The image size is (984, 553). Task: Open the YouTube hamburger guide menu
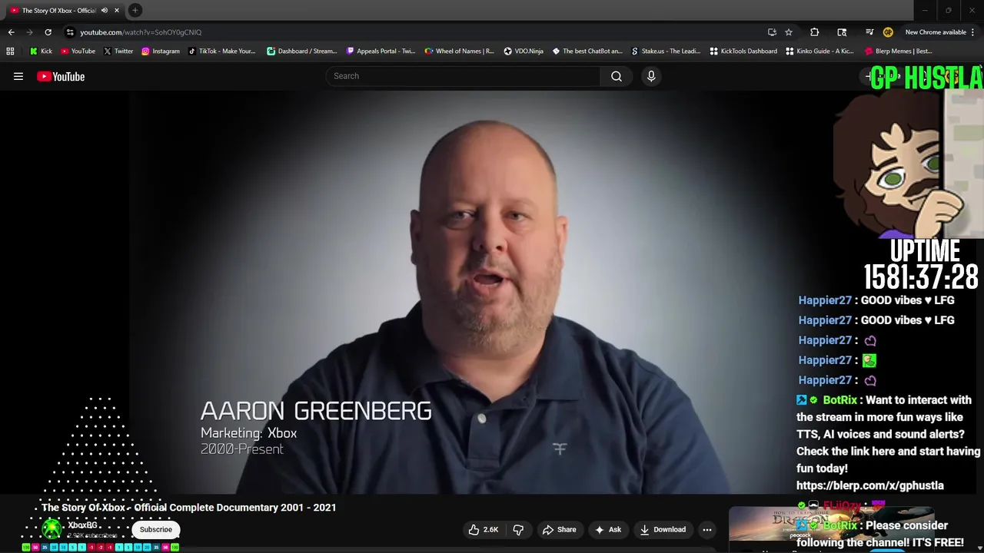click(x=18, y=76)
